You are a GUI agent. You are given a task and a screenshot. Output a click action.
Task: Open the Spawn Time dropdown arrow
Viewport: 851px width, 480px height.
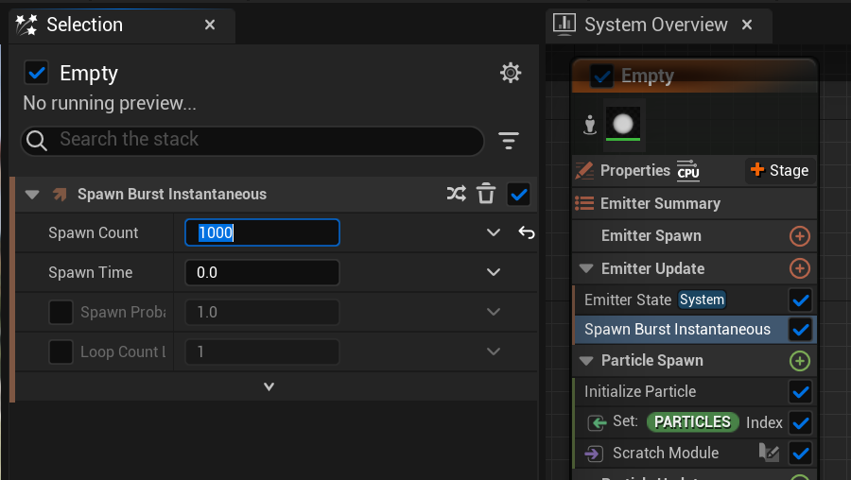click(493, 273)
